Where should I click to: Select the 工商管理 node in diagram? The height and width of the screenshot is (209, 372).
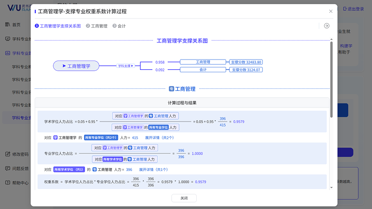click(203, 62)
